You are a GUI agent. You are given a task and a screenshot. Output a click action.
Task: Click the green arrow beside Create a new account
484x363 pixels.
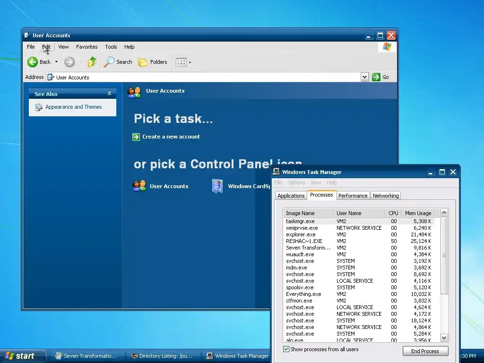136,137
